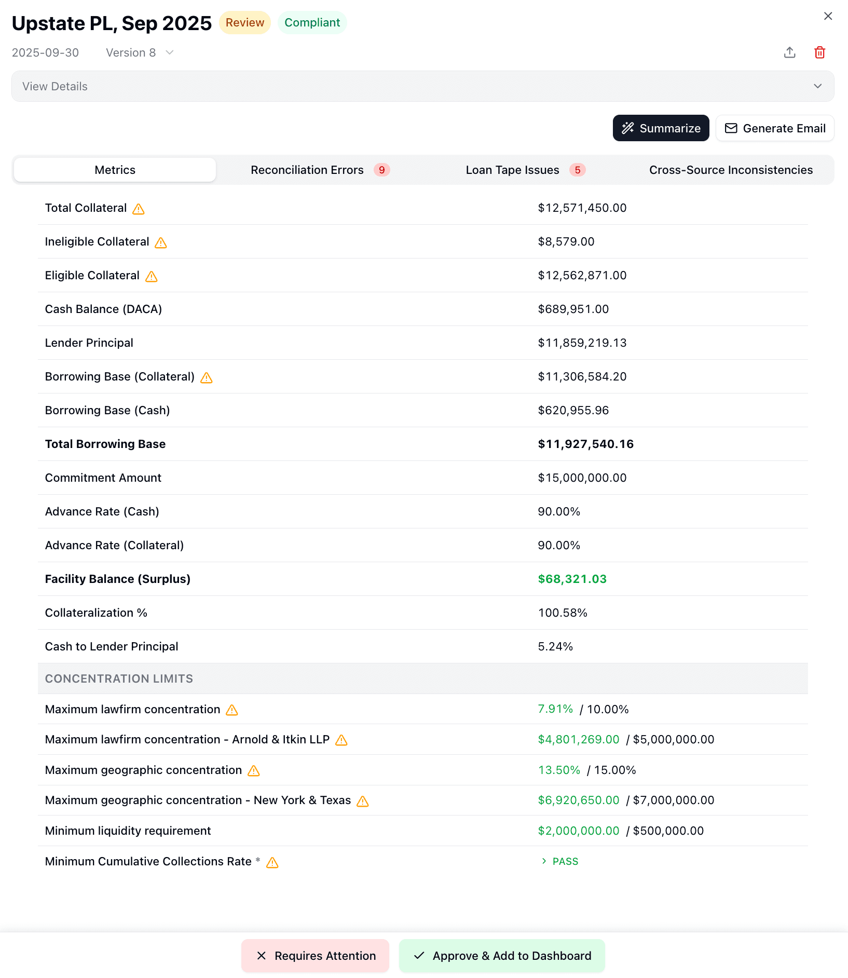The width and height of the screenshot is (848, 978).
Task: Close the report panel
Action: pyautogui.click(x=828, y=16)
